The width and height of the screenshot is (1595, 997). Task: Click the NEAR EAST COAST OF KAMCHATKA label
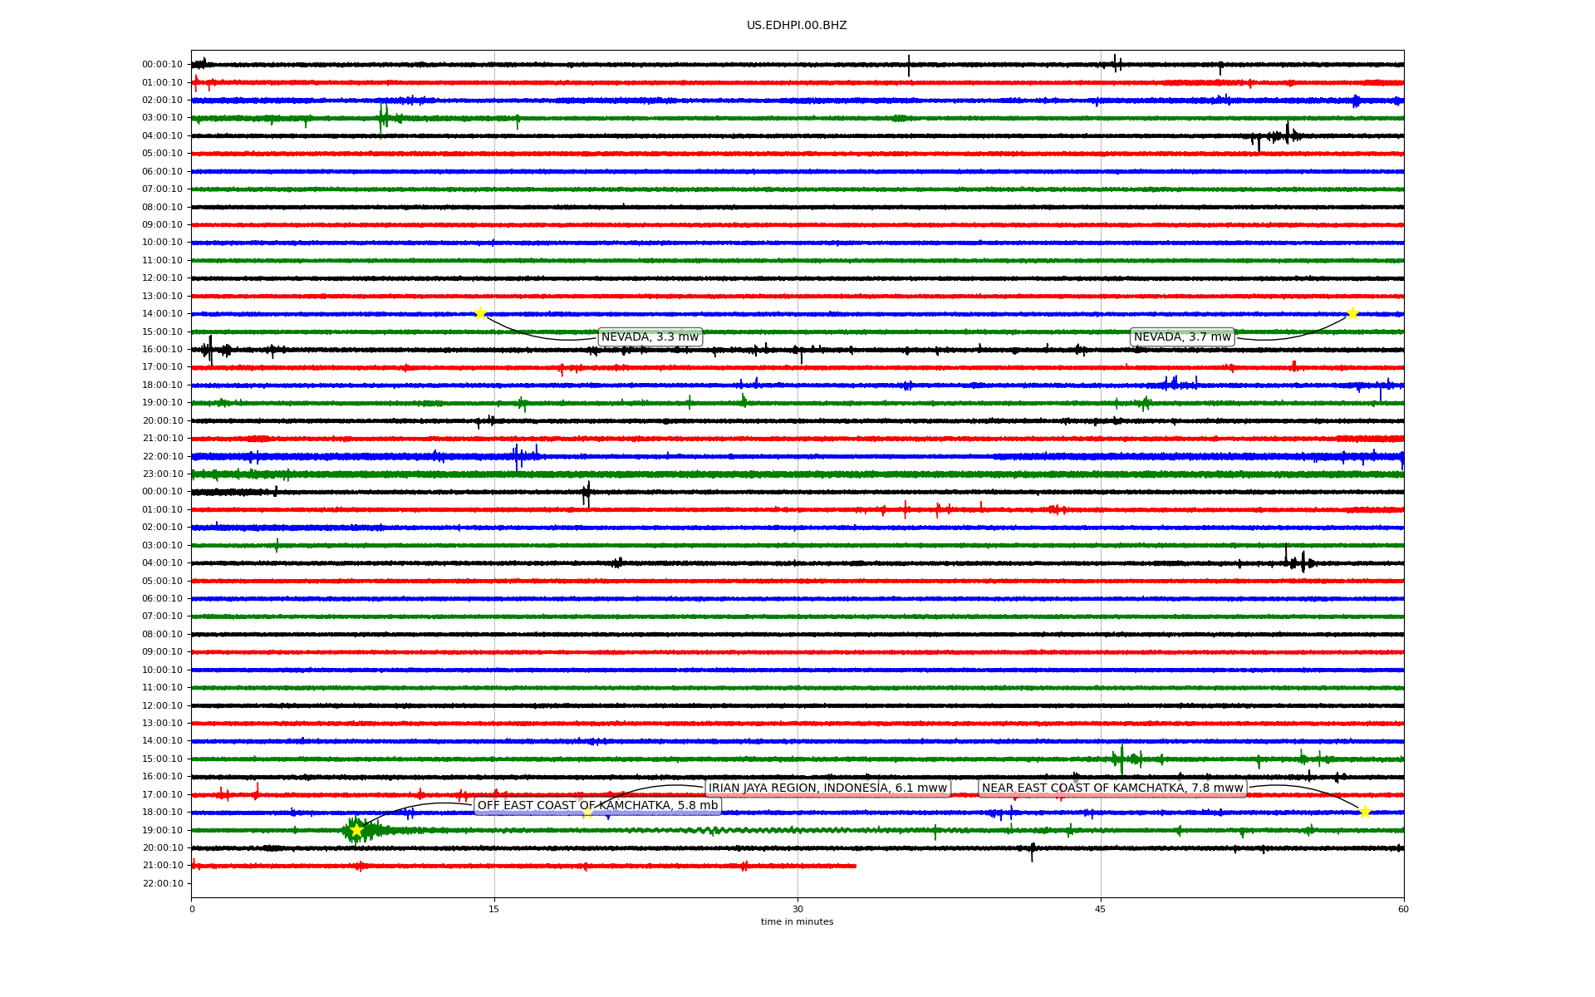pyautogui.click(x=1112, y=788)
